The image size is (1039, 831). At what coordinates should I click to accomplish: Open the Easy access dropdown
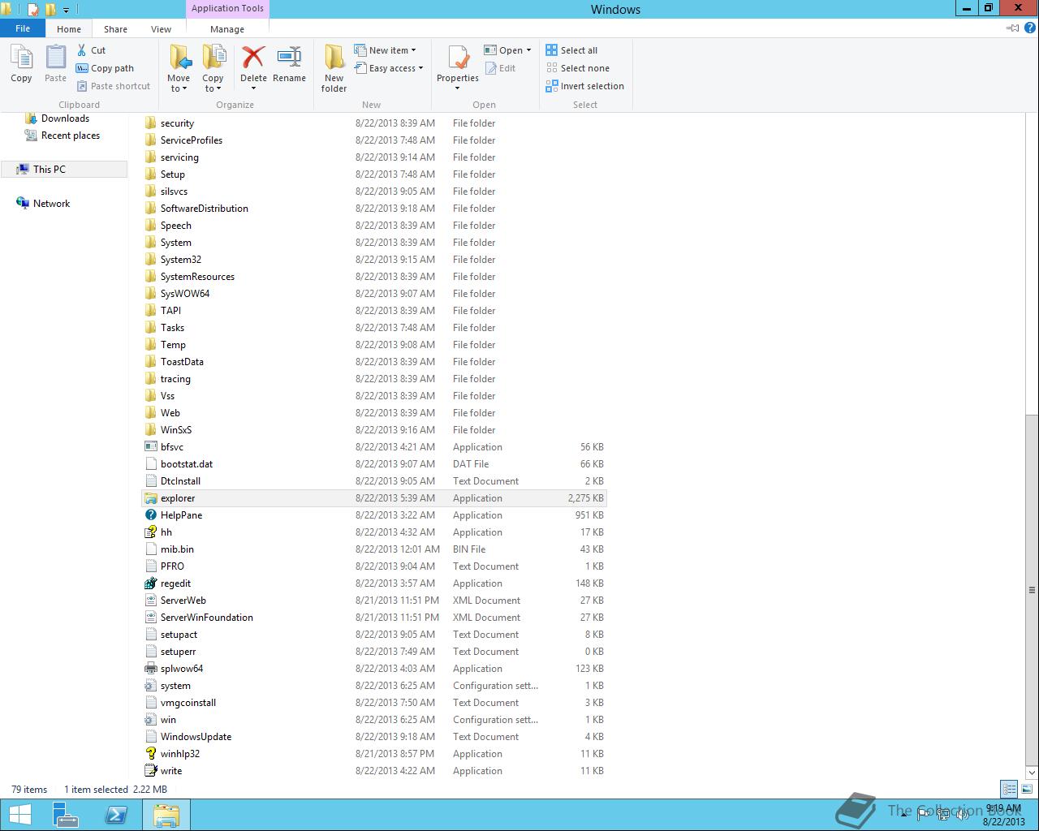pos(420,68)
